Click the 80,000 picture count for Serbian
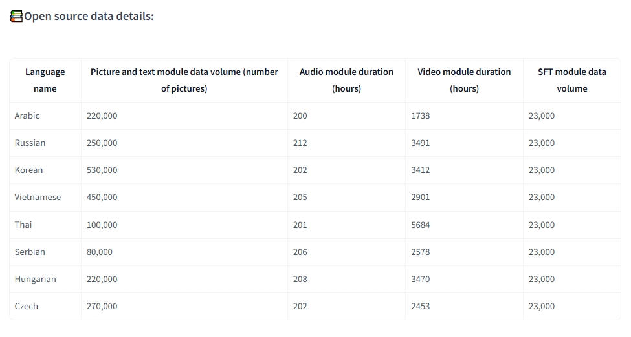Image resolution: width=631 pixels, height=337 pixels. click(100, 252)
